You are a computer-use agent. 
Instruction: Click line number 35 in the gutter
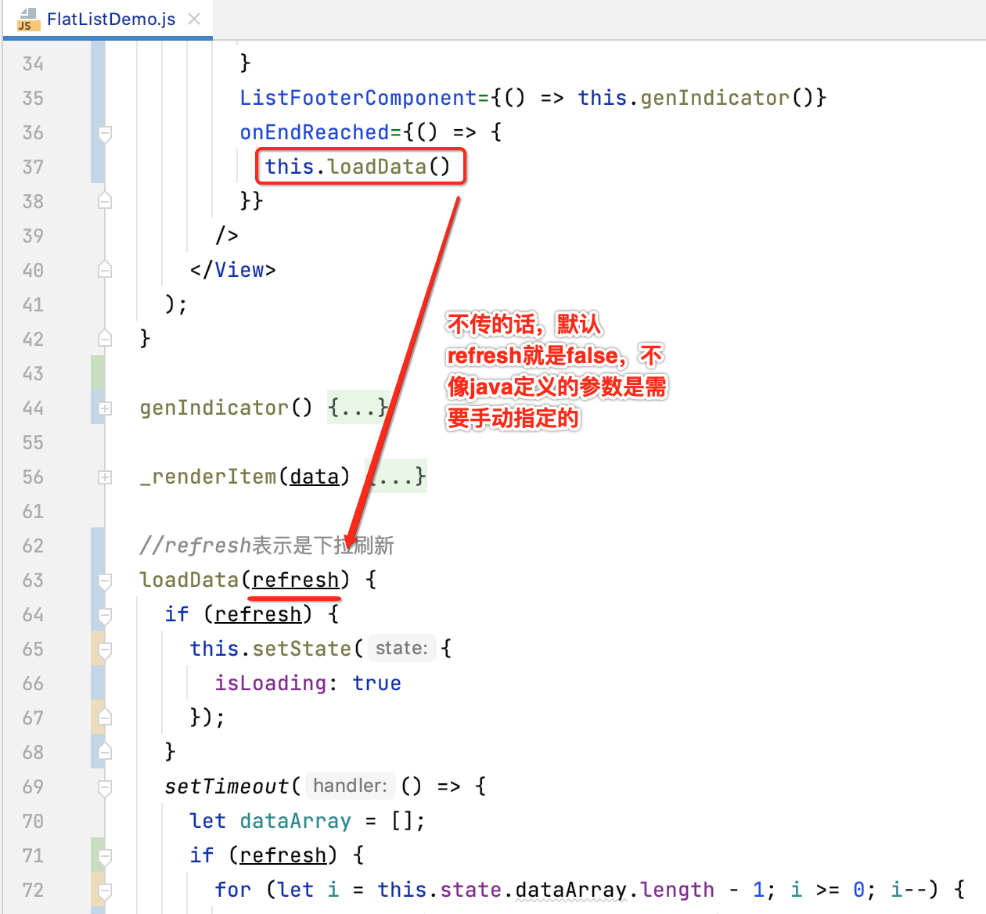click(x=33, y=98)
